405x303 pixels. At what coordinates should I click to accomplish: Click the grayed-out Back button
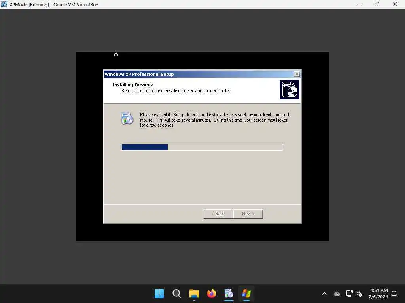tap(218, 214)
